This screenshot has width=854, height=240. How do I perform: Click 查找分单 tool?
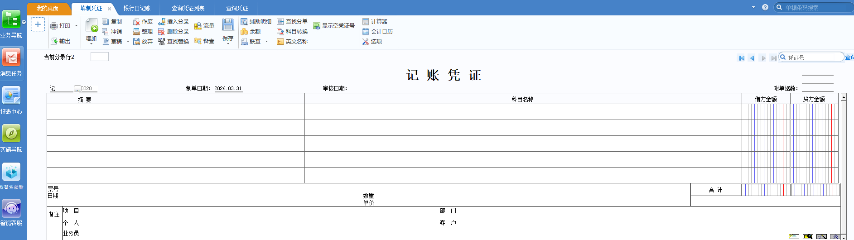(292, 21)
